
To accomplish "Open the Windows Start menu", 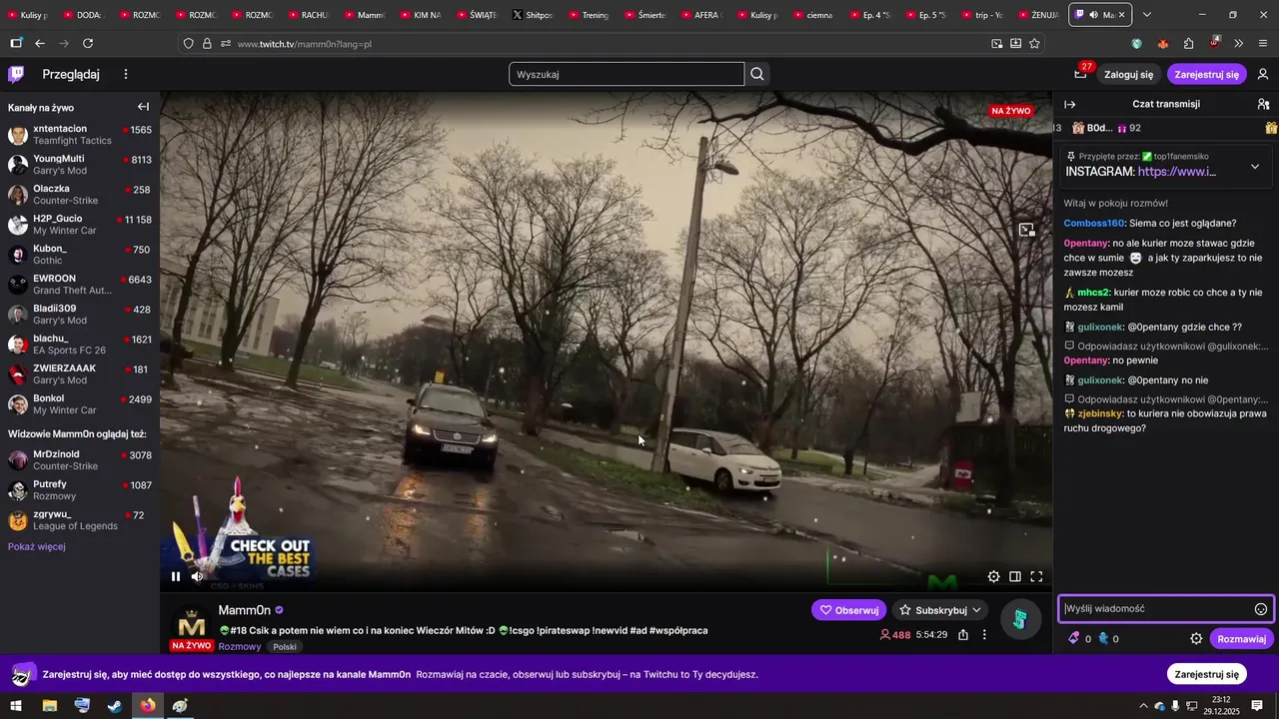I will [x=16, y=706].
